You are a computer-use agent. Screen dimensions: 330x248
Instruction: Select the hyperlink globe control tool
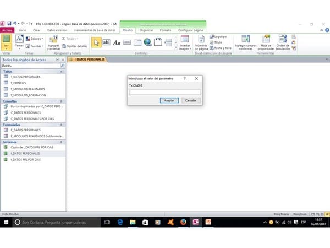click(x=147, y=42)
